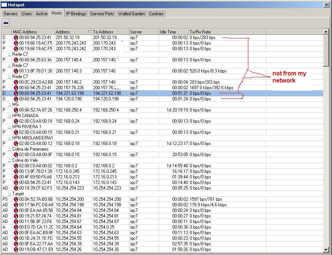Click the vertical scrollbar thumb

[326, 50]
